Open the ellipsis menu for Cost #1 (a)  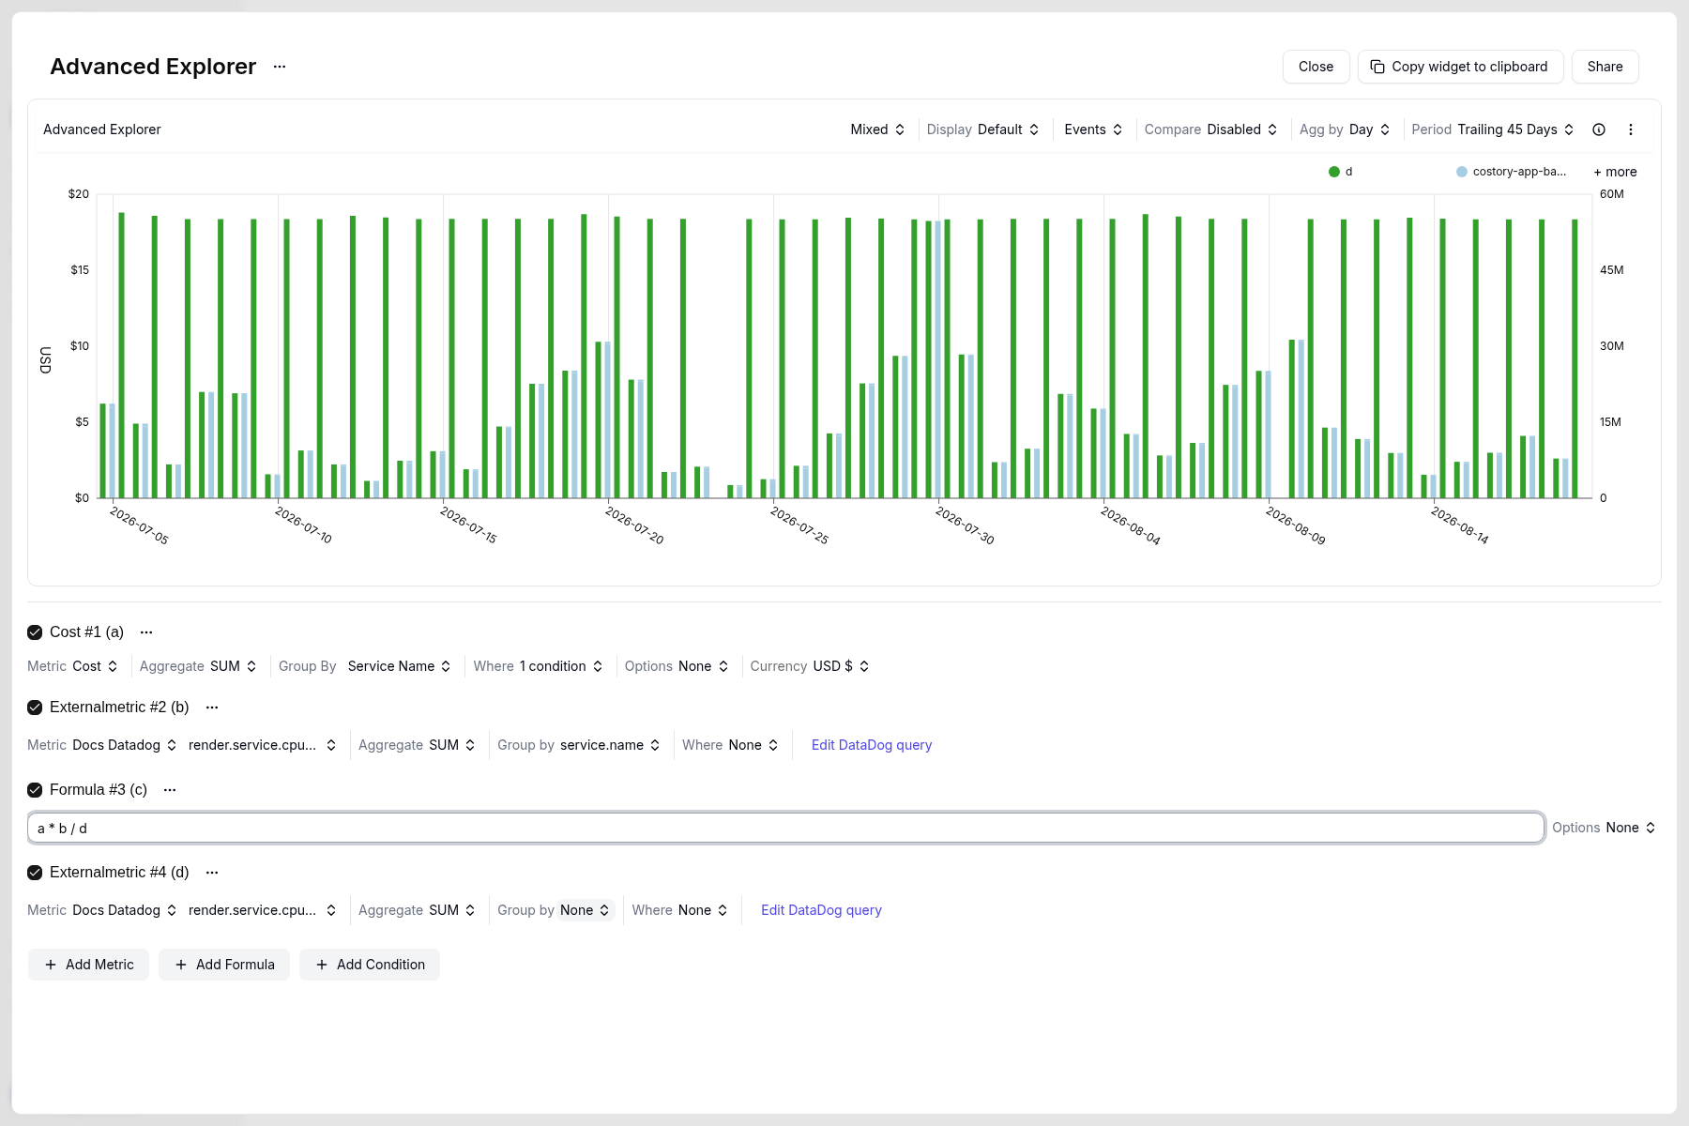point(146,632)
